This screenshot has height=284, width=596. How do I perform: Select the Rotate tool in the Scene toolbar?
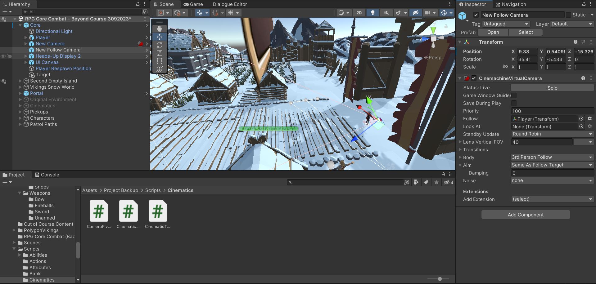point(160,45)
